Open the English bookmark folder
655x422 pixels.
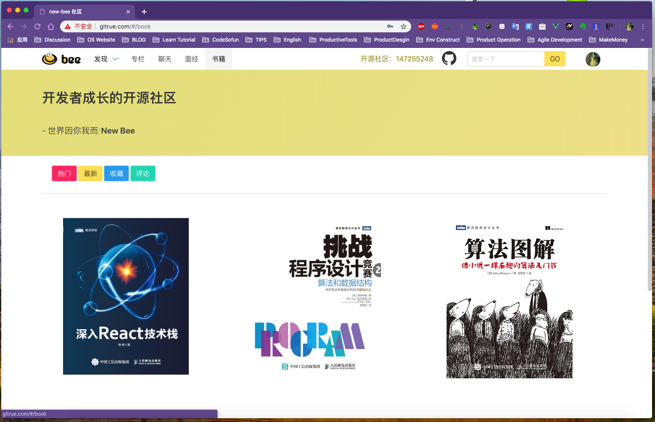coord(288,40)
